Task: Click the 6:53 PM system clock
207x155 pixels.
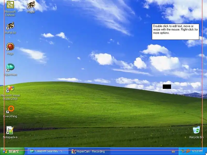Action: click(x=197, y=151)
